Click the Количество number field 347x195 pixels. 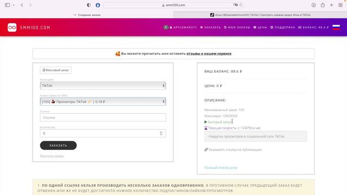tap(103, 133)
